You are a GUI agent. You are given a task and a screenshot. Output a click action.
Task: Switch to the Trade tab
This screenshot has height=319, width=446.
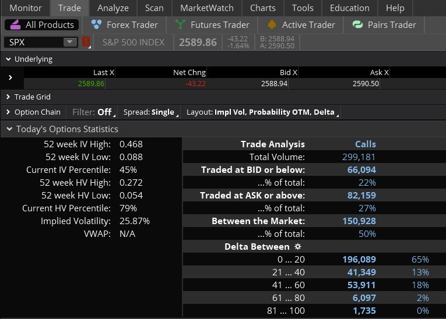pyautogui.click(x=69, y=8)
